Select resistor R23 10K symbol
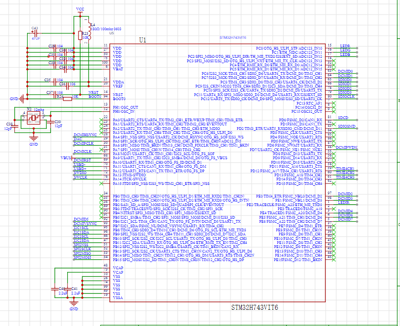The height and width of the screenshot is (326, 400). [80, 36]
